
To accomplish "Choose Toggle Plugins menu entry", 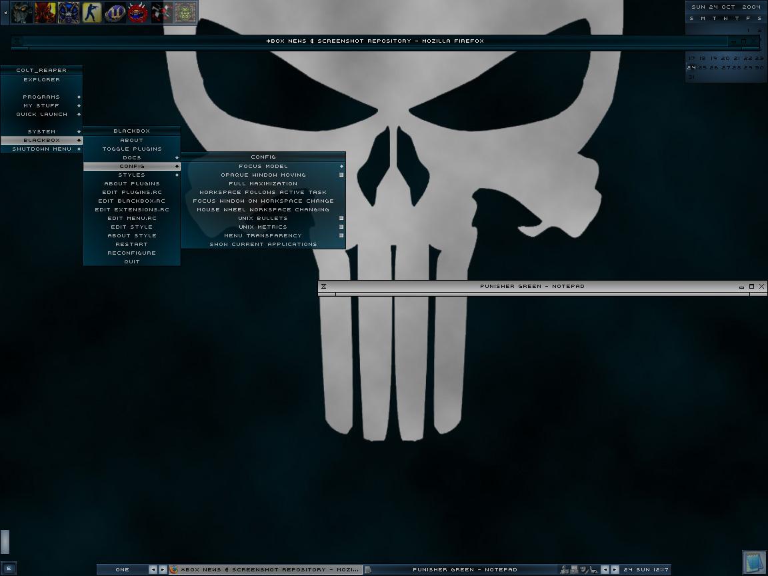I will [x=132, y=149].
